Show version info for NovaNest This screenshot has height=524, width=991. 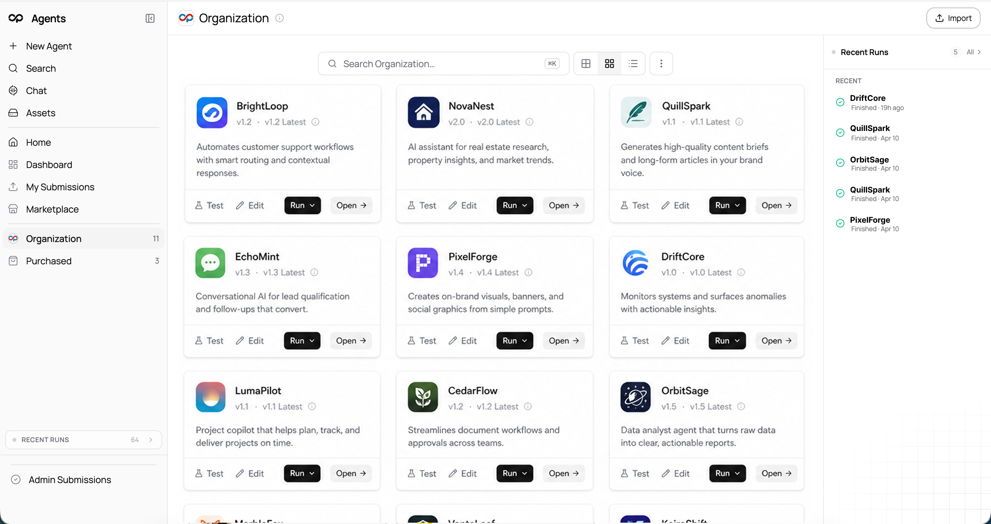point(530,122)
